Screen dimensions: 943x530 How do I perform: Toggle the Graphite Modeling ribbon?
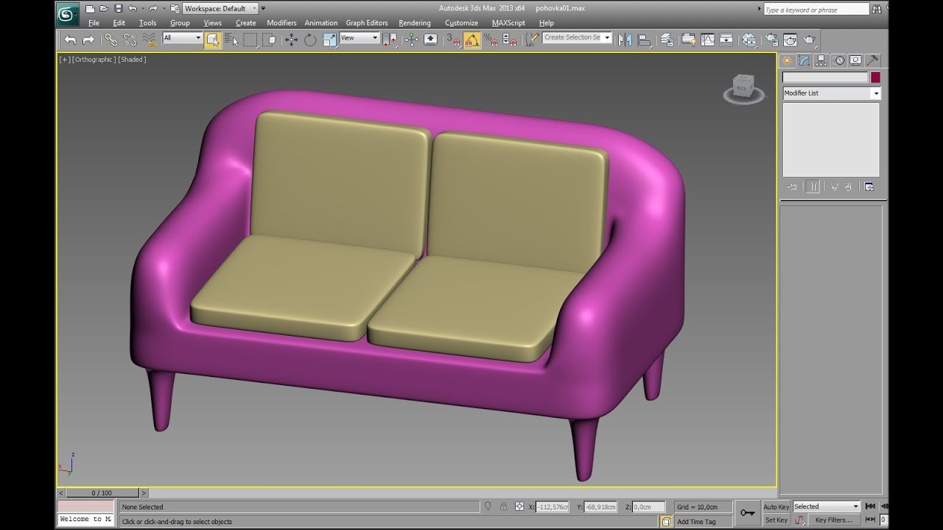689,40
